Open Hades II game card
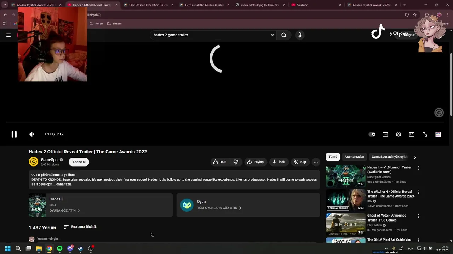The height and width of the screenshot is (254, 453). tap(101, 205)
